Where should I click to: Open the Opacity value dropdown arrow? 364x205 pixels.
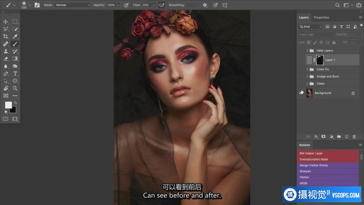coord(118,5)
